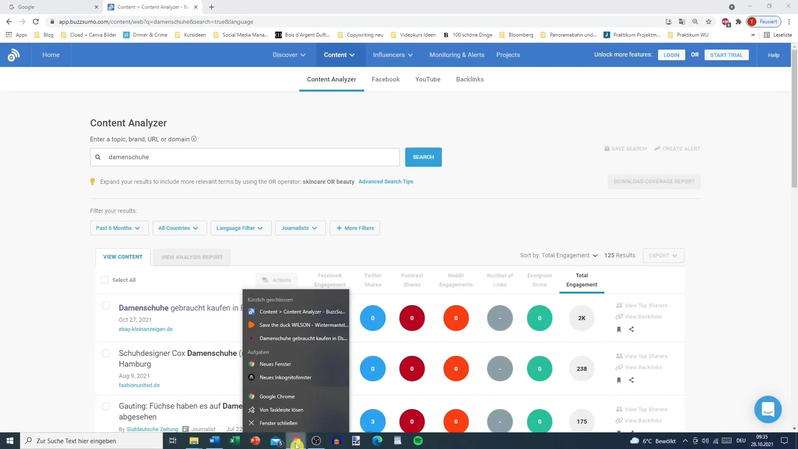
Task: Check the Damenschuhe gebraucht kaufen result checkbox
Action: (x=106, y=305)
